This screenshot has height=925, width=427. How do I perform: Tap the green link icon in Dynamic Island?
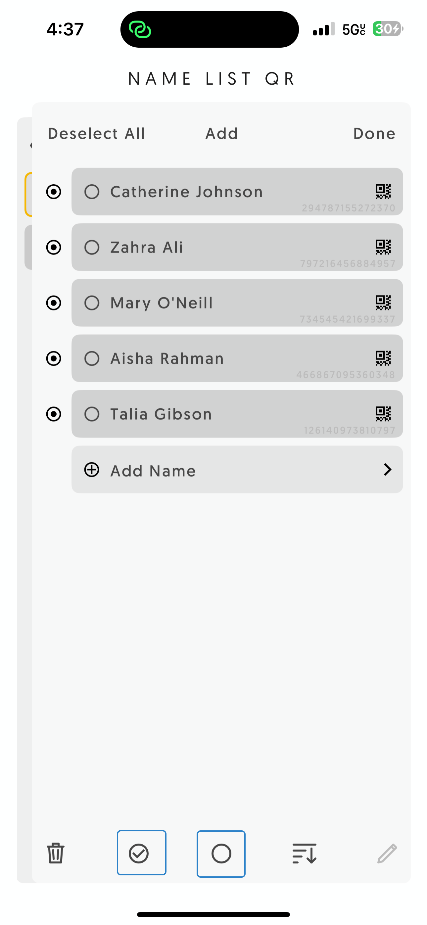tap(140, 29)
